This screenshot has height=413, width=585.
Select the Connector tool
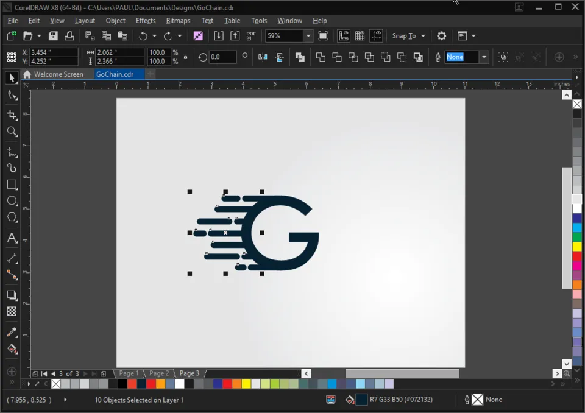12,275
